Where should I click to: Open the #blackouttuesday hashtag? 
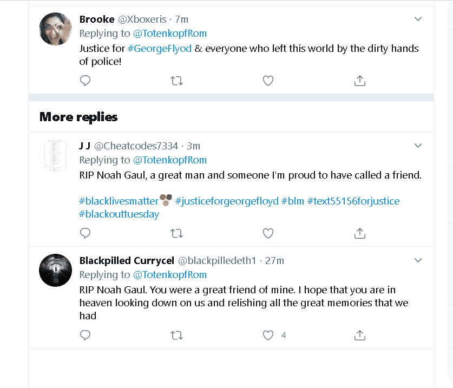119,214
